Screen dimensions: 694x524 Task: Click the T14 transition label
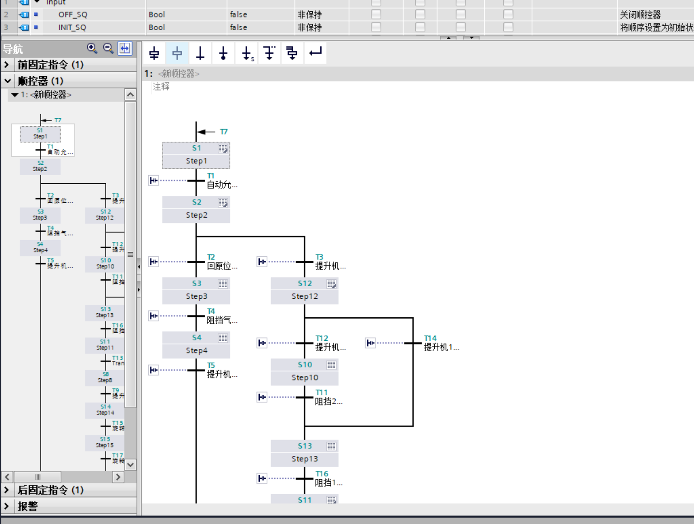(430, 338)
